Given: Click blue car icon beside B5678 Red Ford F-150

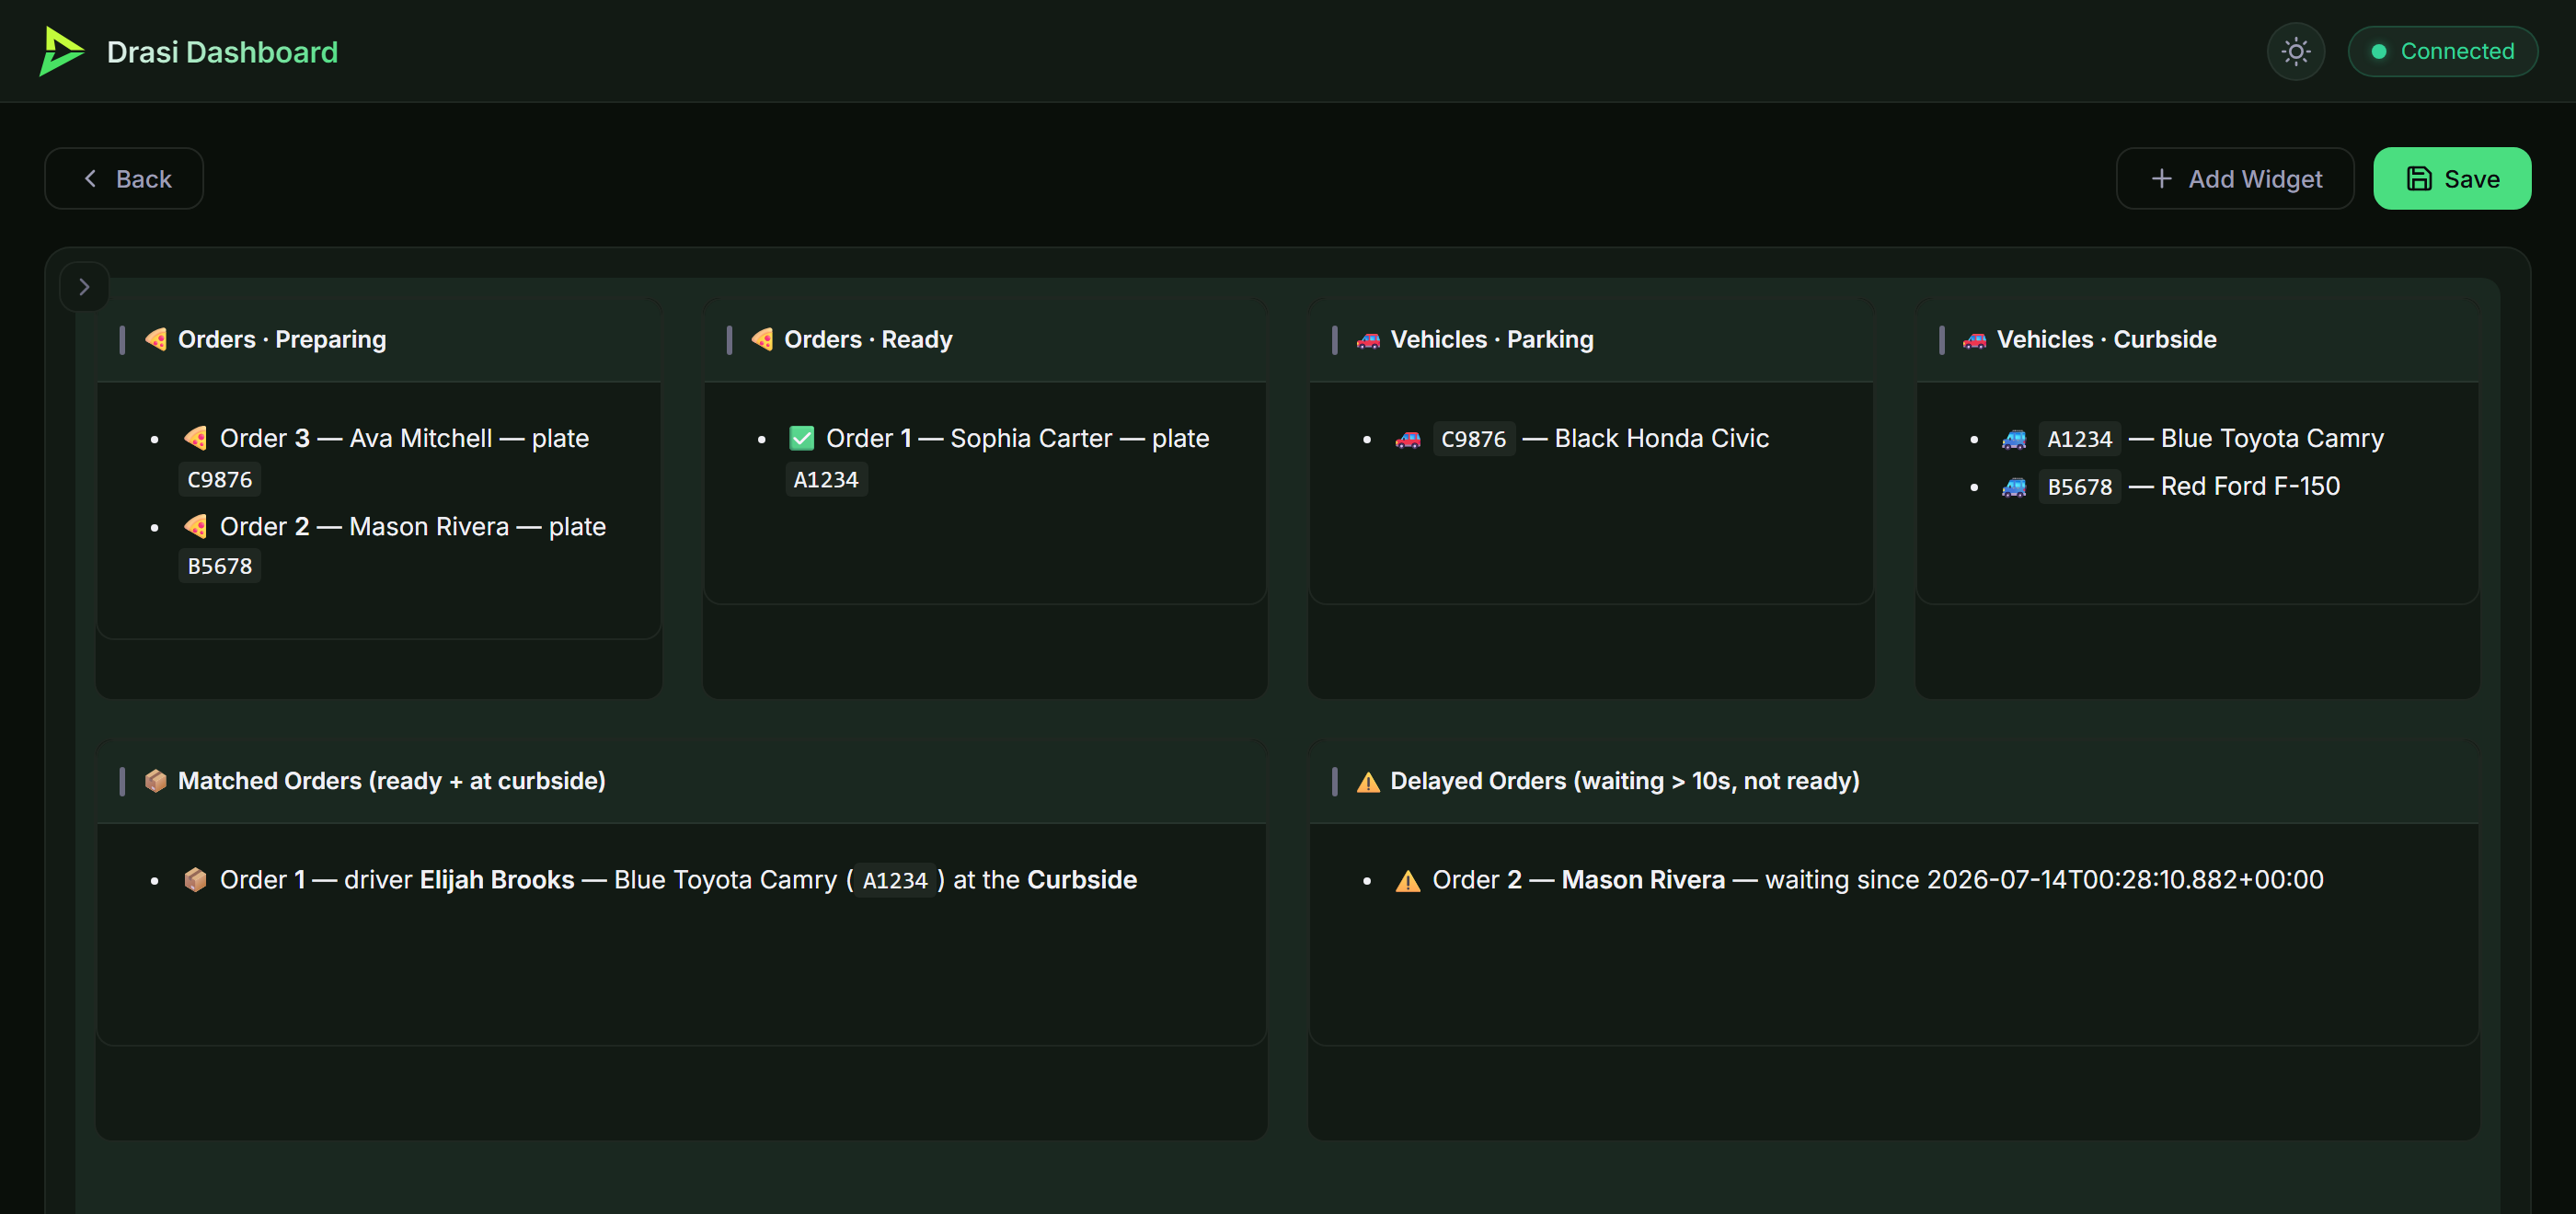Looking at the screenshot, I should click(x=2014, y=487).
